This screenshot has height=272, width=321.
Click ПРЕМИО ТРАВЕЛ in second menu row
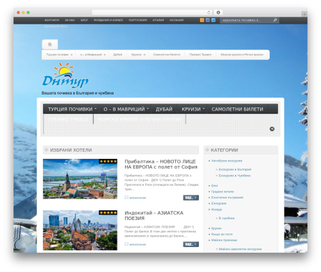point(68,120)
